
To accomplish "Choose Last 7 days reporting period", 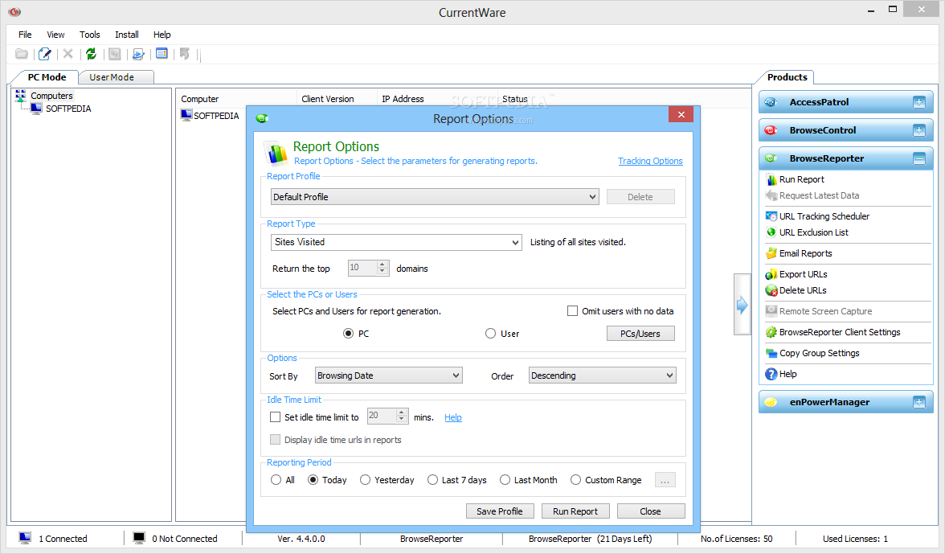I will (x=432, y=480).
